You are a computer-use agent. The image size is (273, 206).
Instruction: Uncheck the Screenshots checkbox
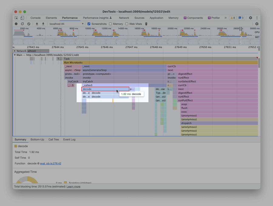tap(89, 24)
